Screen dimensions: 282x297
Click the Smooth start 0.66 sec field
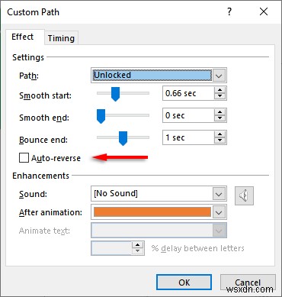point(188,93)
